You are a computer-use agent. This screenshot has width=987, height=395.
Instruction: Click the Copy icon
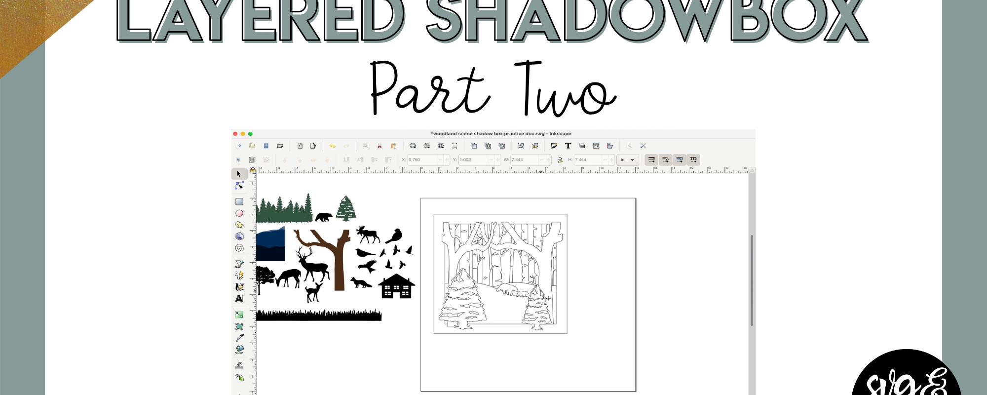tap(365, 146)
